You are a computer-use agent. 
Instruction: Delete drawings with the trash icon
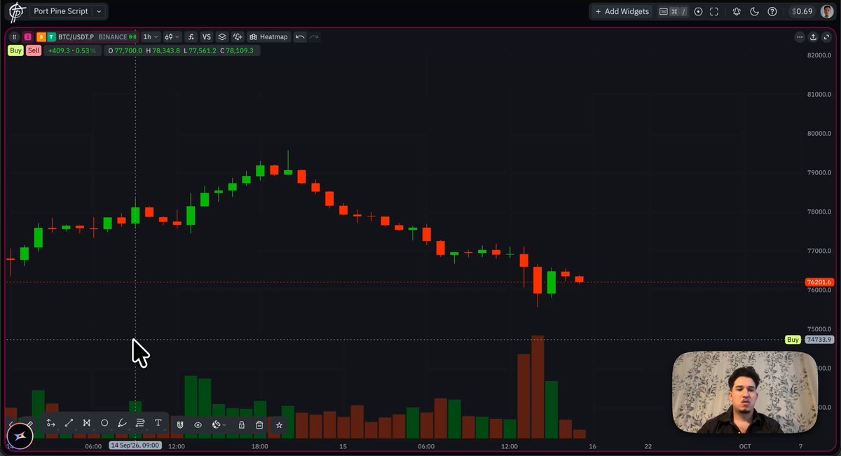[259, 424]
